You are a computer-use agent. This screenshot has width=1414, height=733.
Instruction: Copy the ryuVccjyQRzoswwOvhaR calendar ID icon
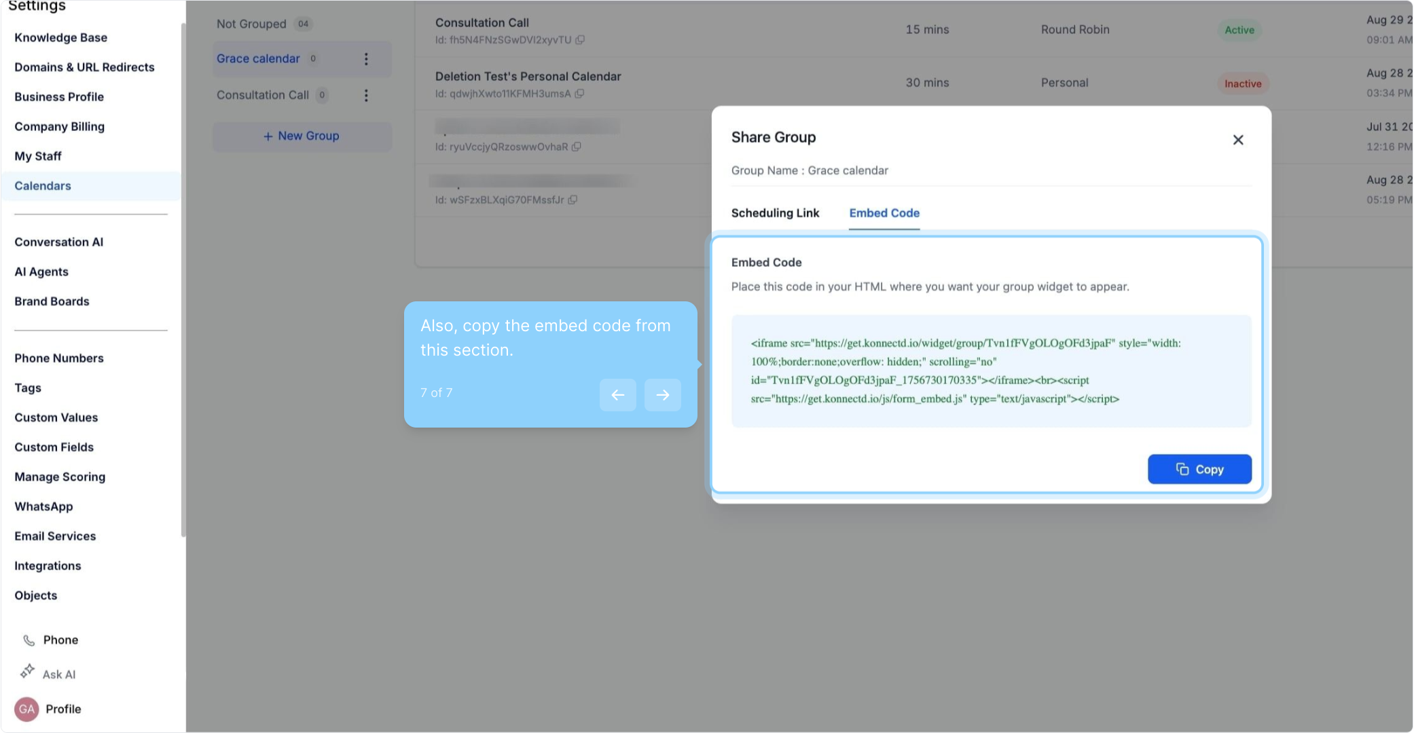pos(577,147)
